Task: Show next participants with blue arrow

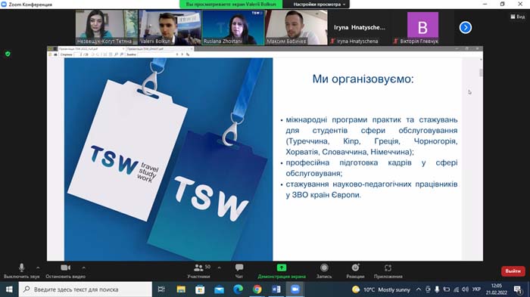Action: point(466,28)
